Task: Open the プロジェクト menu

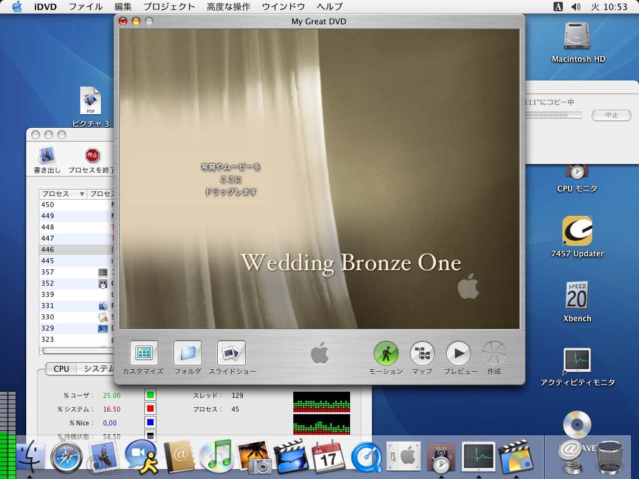Action: click(168, 6)
